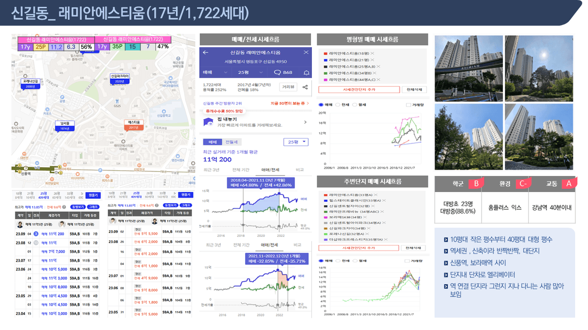Remove 래미안에스티움(25평A,B) from the legend
This screenshot has height=330, width=588.
(x=378, y=66)
